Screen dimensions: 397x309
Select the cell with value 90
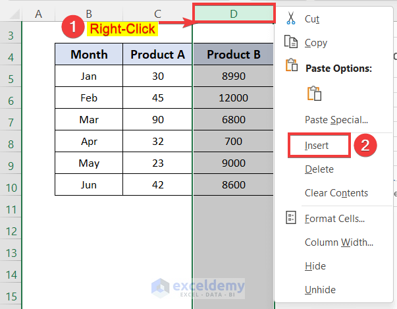(x=157, y=120)
